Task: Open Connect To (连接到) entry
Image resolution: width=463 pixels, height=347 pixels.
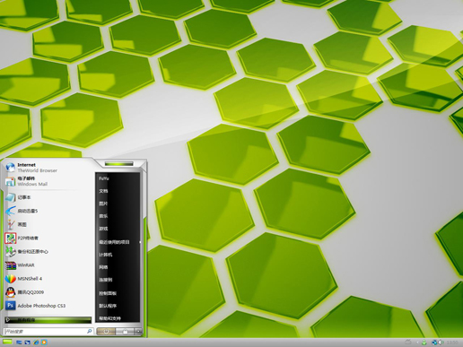Action: (106, 280)
